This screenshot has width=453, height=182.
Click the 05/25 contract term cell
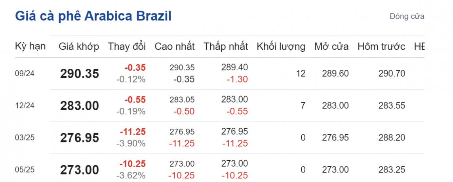coord(25,170)
